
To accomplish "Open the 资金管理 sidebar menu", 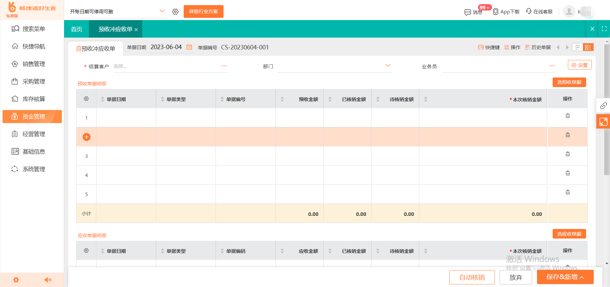I will point(32,116).
